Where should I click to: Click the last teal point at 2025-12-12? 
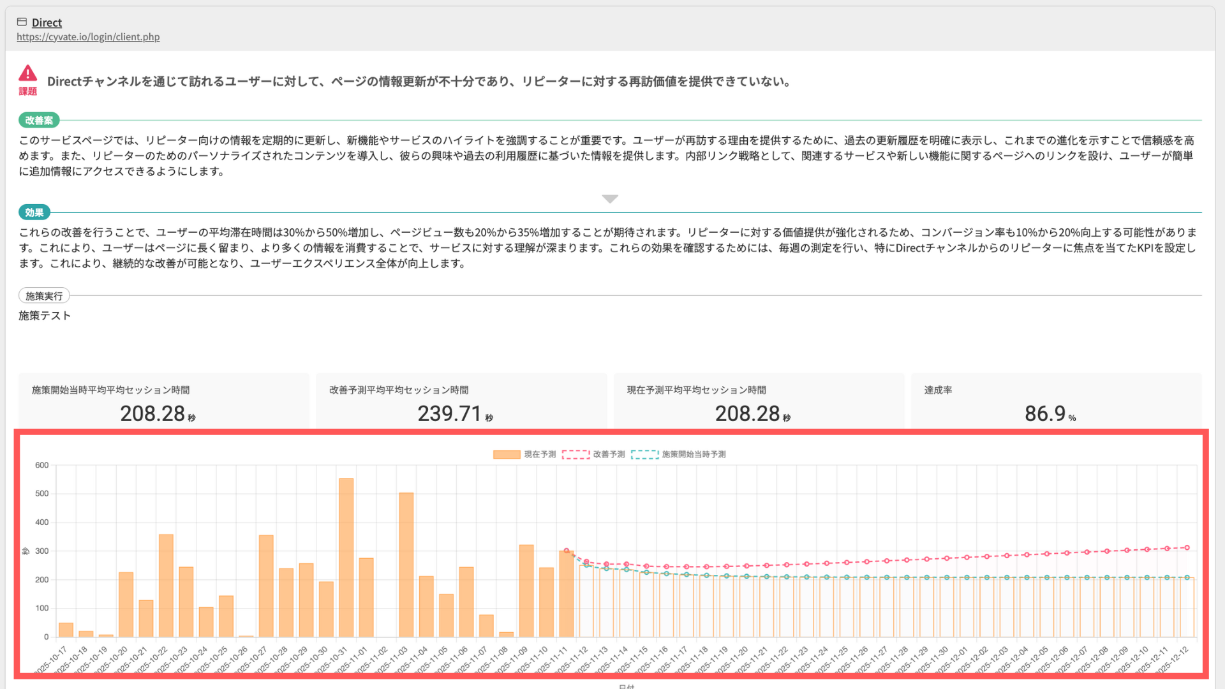[1187, 577]
